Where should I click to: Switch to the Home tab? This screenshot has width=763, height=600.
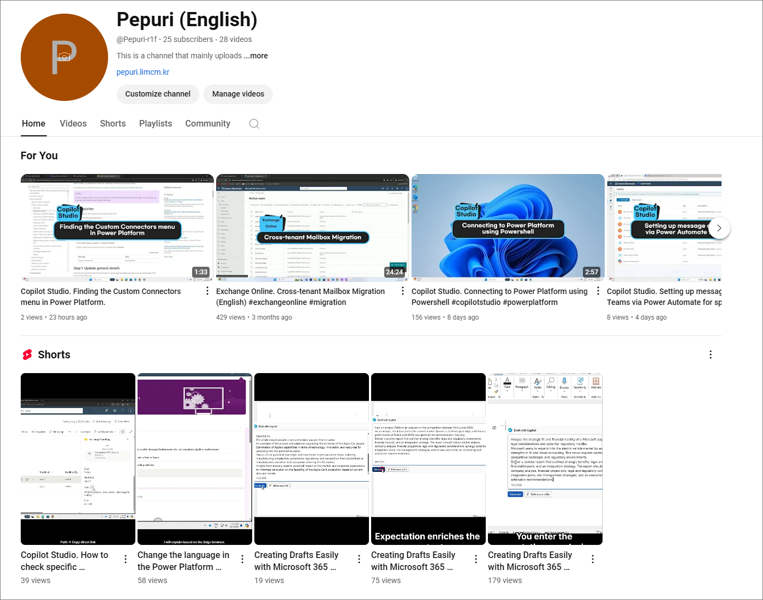(x=33, y=124)
